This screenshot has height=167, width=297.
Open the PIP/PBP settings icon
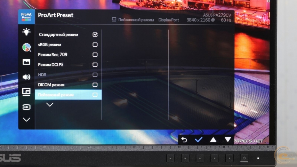click(26, 92)
